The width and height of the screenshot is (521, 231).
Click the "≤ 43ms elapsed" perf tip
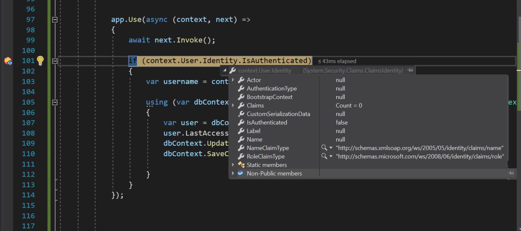337,61
